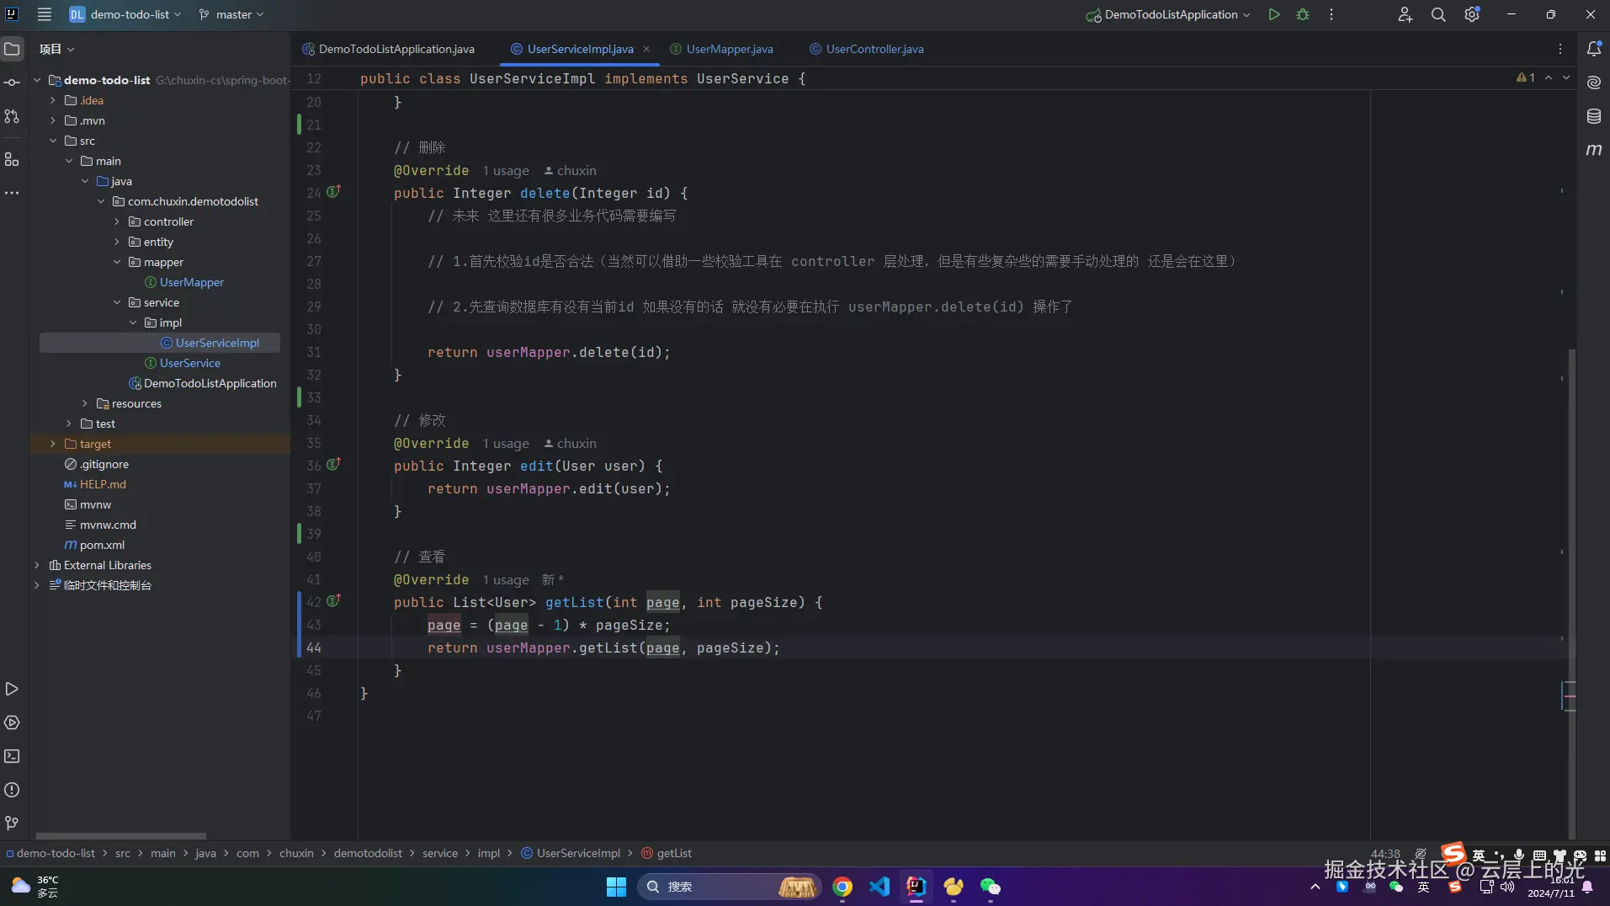This screenshot has height=906, width=1610.
Task: Open the AI Assistant panel
Action: click(x=1593, y=83)
